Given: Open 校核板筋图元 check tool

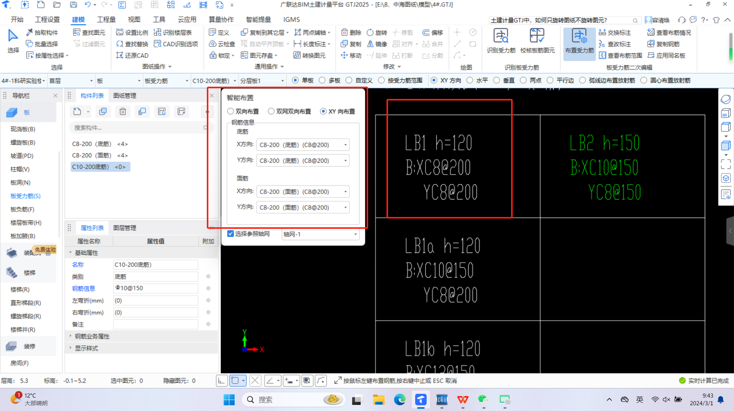Looking at the screenshot, I should [537, 41].
